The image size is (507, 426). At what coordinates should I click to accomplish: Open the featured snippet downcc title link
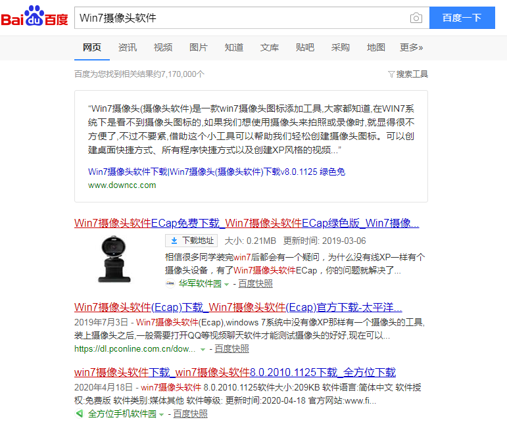(x=216, y=172)
